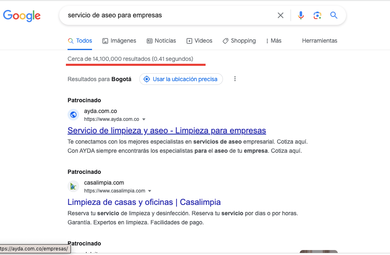Expand casalimpia.com URL dropdown arrow
Image resolution: width=390 pixels, height=255 pixels.
(150, 191)
